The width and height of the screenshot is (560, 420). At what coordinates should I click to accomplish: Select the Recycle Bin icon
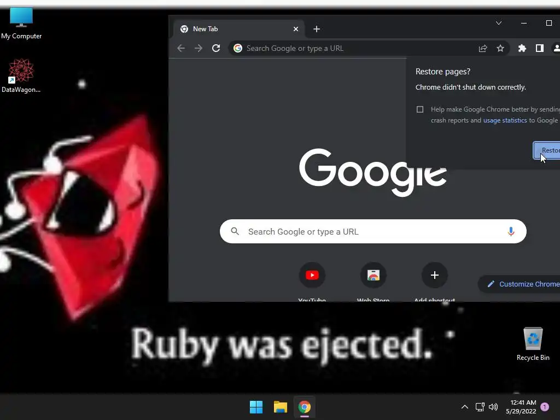tap(533, 345)
